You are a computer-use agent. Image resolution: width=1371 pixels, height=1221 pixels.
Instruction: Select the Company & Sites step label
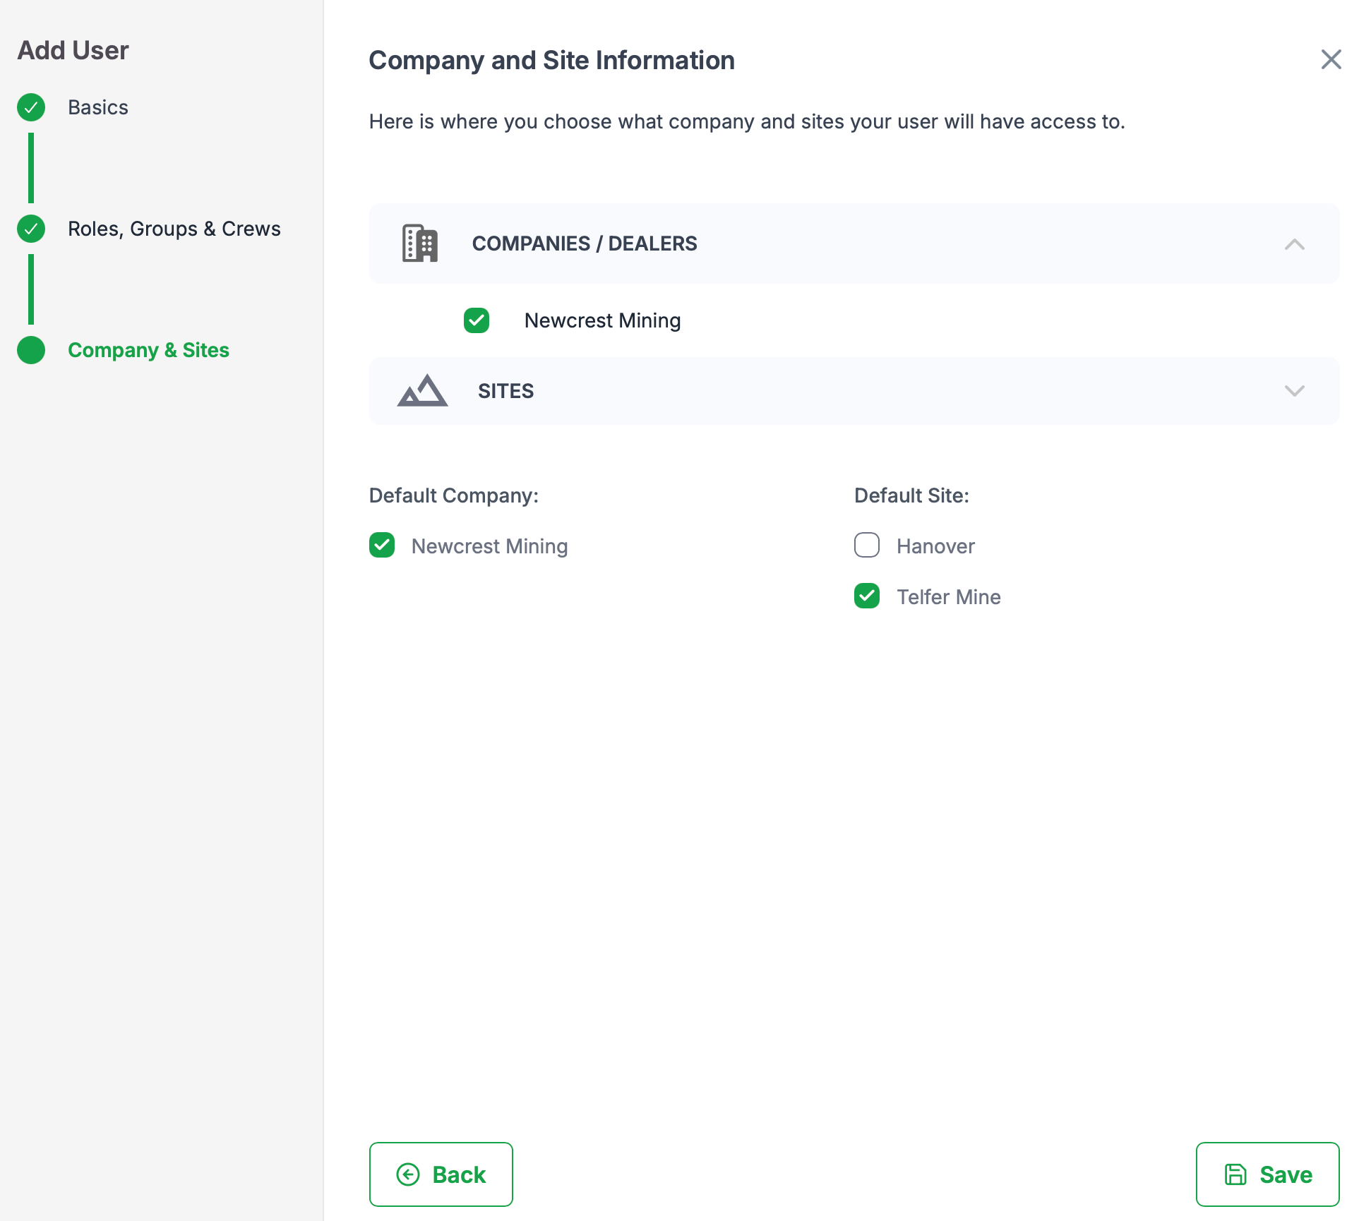148,350
